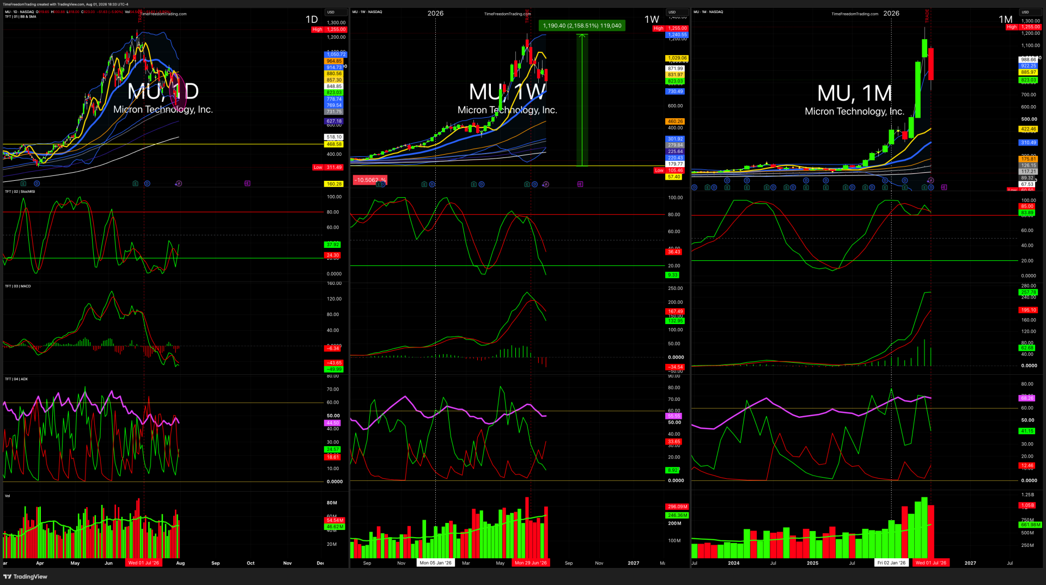
Task: Click the 964.85 orange price label
Action: (x=334, y=61)
